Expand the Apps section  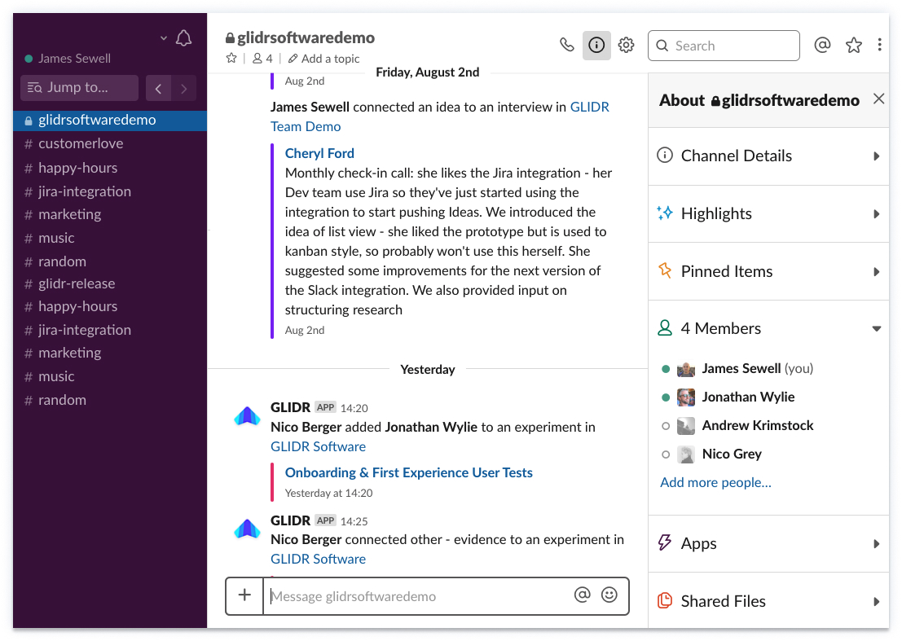click(768, 543)
